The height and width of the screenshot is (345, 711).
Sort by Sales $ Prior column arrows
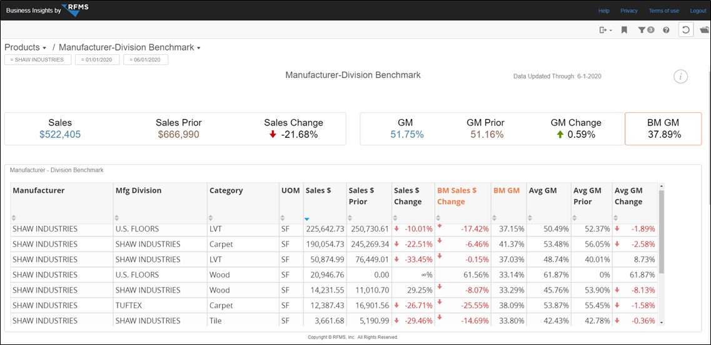(x=351, y=218)
